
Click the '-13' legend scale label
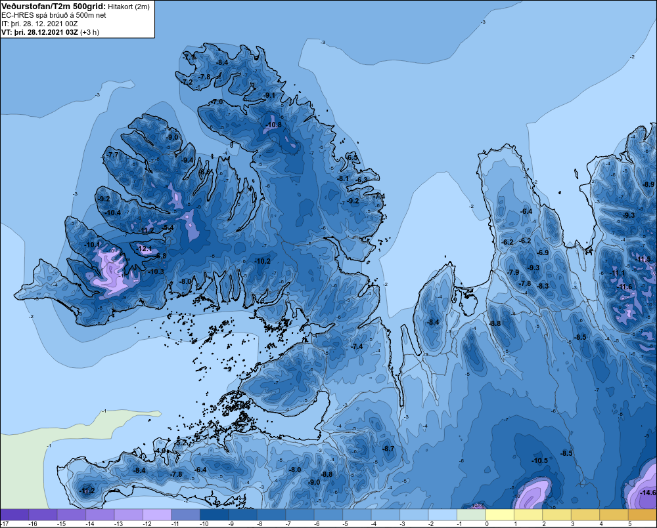pos(119,524)
